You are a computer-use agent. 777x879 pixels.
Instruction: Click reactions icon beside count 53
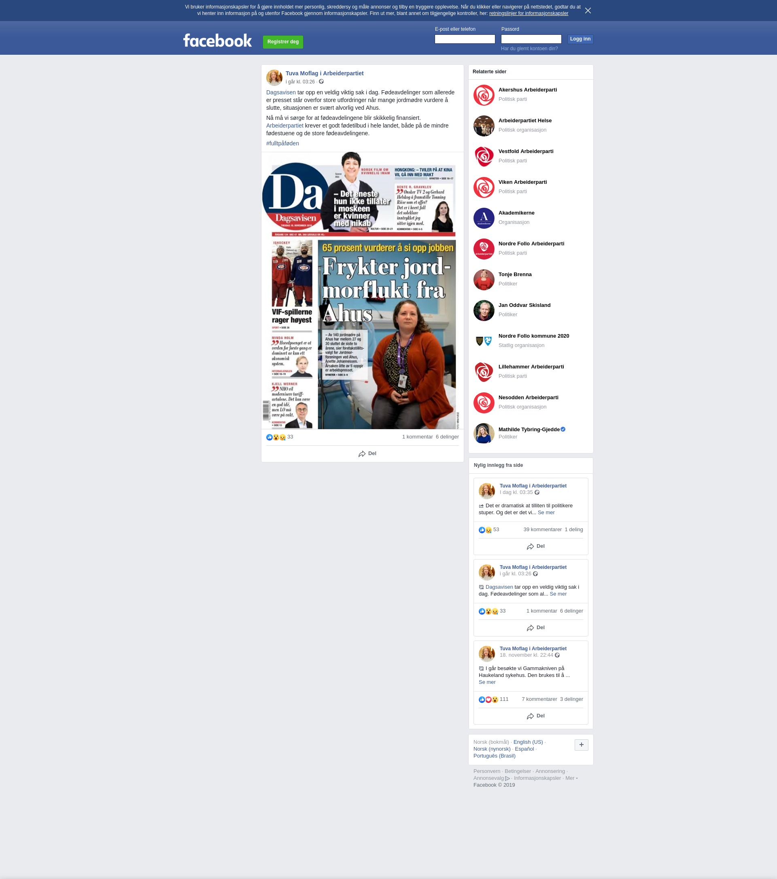click(485, 530)
